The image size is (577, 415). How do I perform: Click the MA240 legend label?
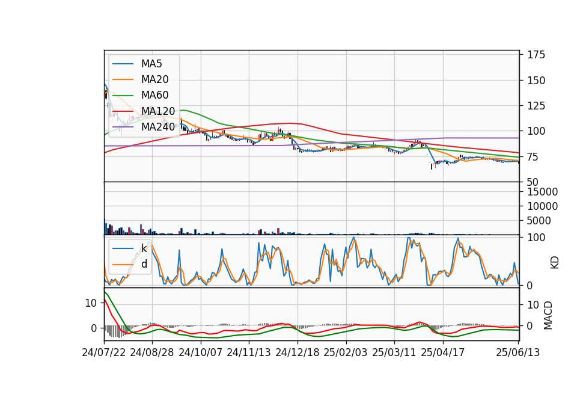[x=158, y=127]
